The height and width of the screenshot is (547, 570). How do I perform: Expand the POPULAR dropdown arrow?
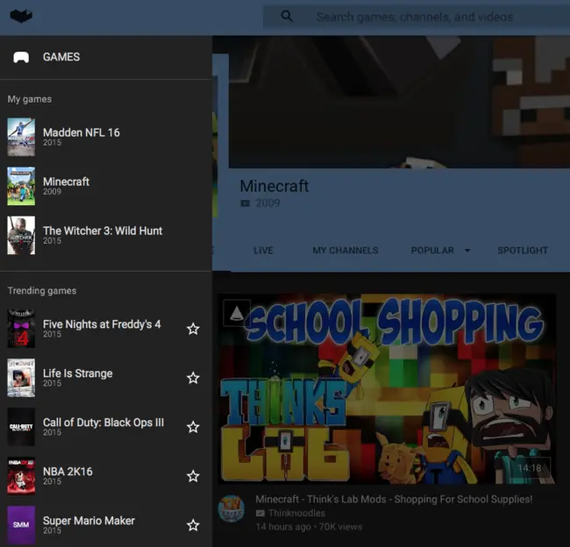[467, 251]
